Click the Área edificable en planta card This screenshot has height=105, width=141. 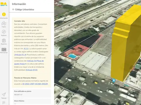(x=32, y=93)
